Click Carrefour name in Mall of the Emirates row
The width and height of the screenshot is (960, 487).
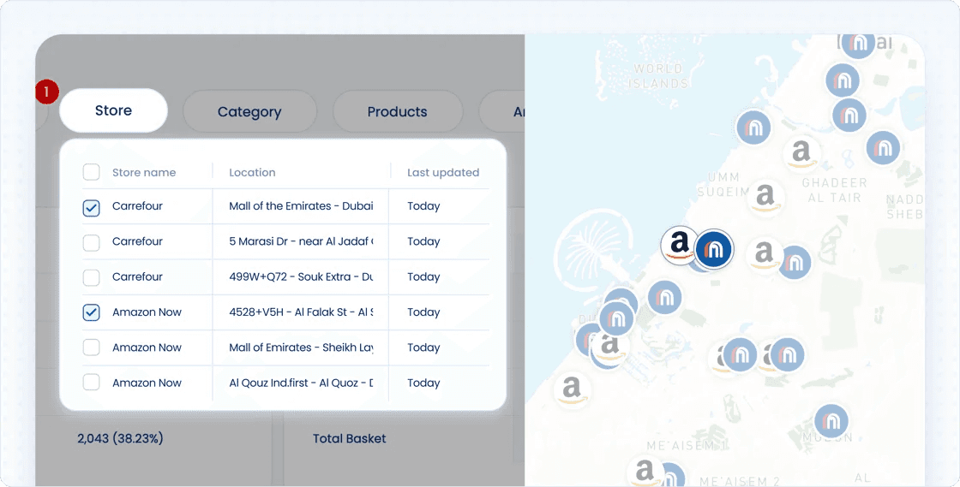[137, 206]
